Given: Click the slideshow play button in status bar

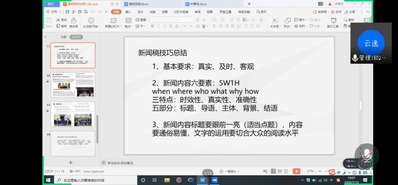Looking at the screenshot, I should (296, 171).
